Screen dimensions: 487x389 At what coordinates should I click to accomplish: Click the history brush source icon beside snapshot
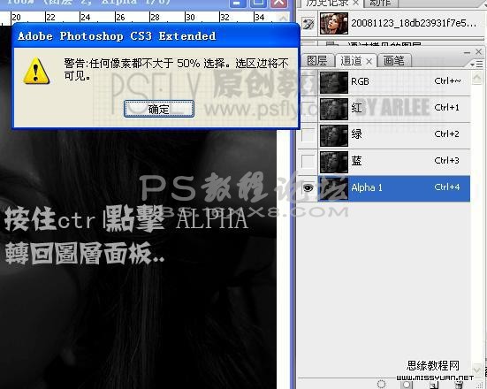(308, 23)
